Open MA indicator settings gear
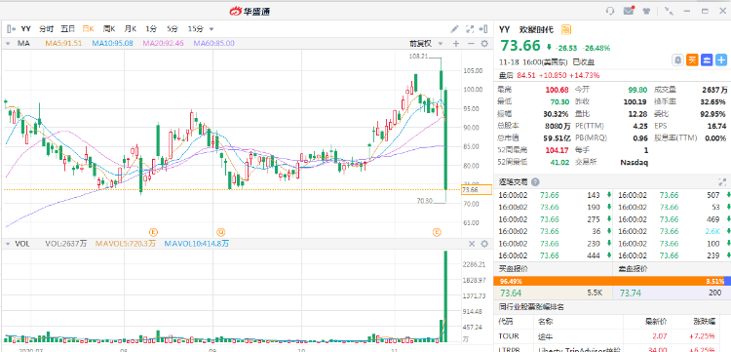The width and height of the screenshot is (731, 352). [x=484, y=43]
